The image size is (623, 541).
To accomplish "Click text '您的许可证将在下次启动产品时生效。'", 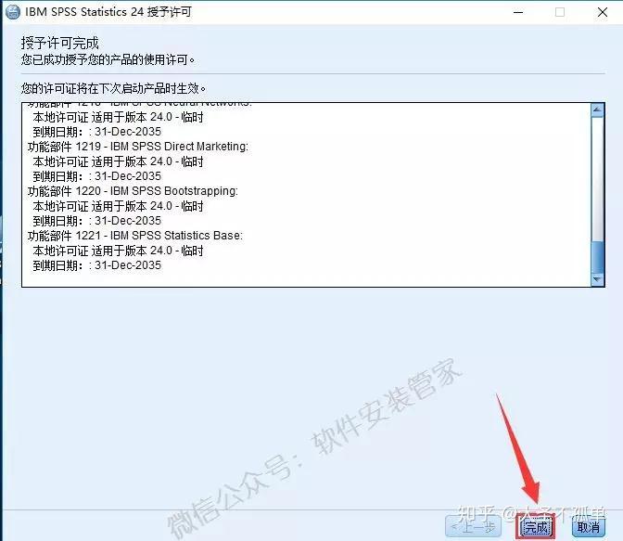I will [113, 88].
